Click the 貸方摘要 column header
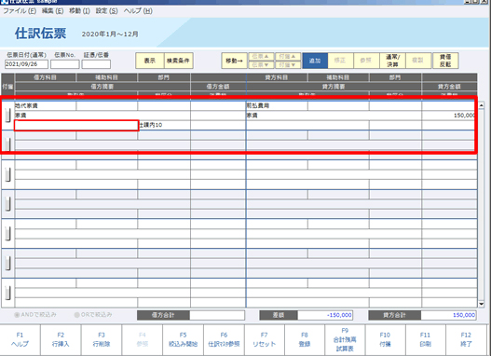The image size is (491, 356). tap(334, 87)
